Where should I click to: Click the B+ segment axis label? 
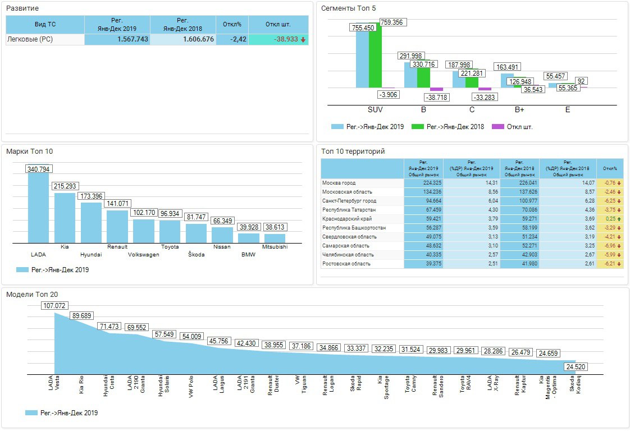[x=519, y=109]
